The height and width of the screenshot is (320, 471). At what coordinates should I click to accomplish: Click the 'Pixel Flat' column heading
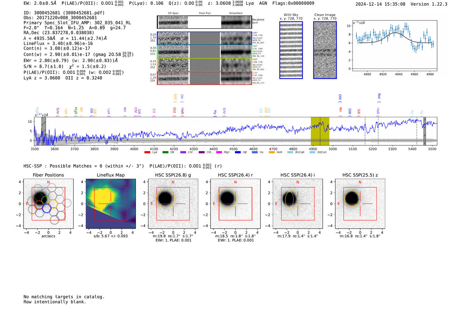point(205,13)
